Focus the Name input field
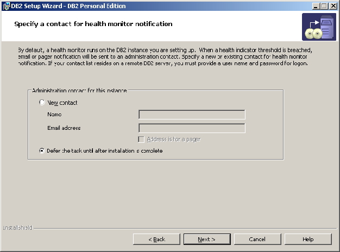Viewport: 340px width, 252px height. pos(192,115)
